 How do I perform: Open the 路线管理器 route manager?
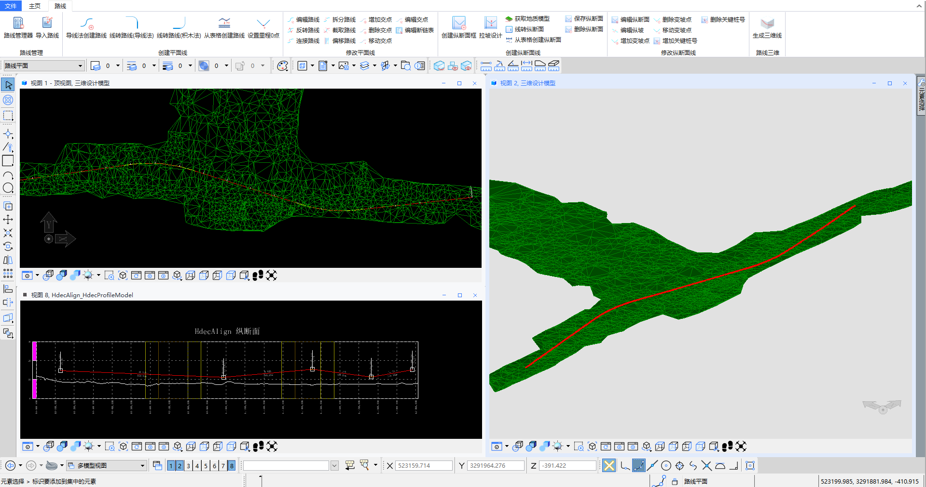[x=18, y=27]
